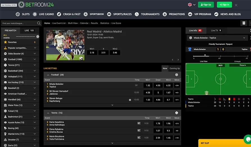The width and height of the screenshot is (251, 147).
Task: Click the info icon beside Slaven Belupo match
Action: [x=130, y=100]
